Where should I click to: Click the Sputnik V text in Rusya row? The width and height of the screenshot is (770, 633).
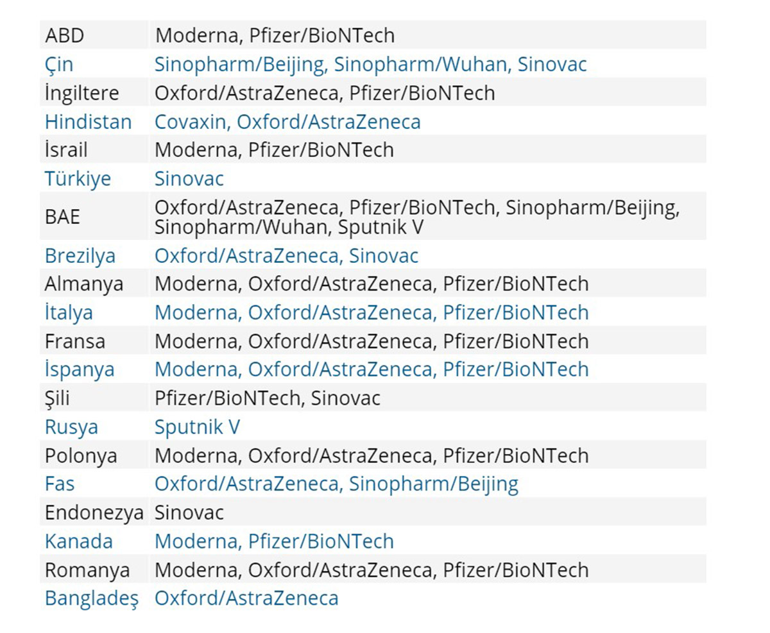point(197,426)
